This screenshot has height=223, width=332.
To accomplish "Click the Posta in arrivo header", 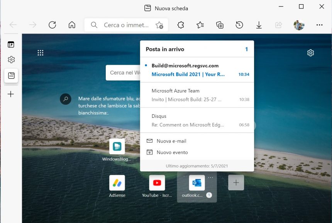I will click(165, 49).
